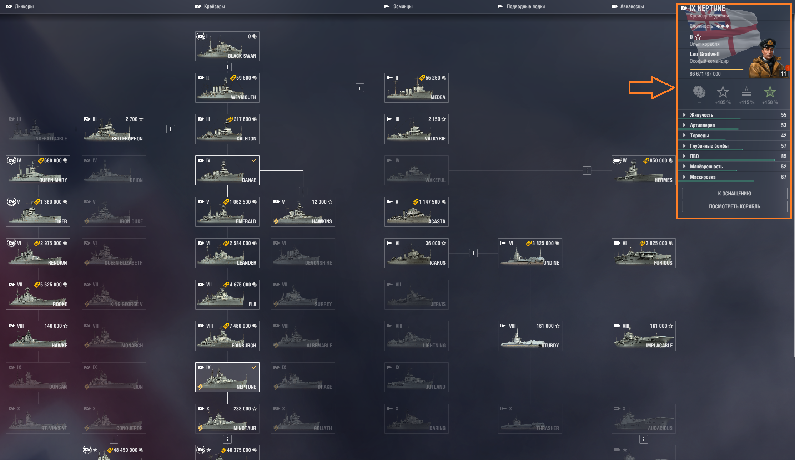Select the Edinburgh cruiser card
Screen dimensions: 795x460
click(227, 336)
